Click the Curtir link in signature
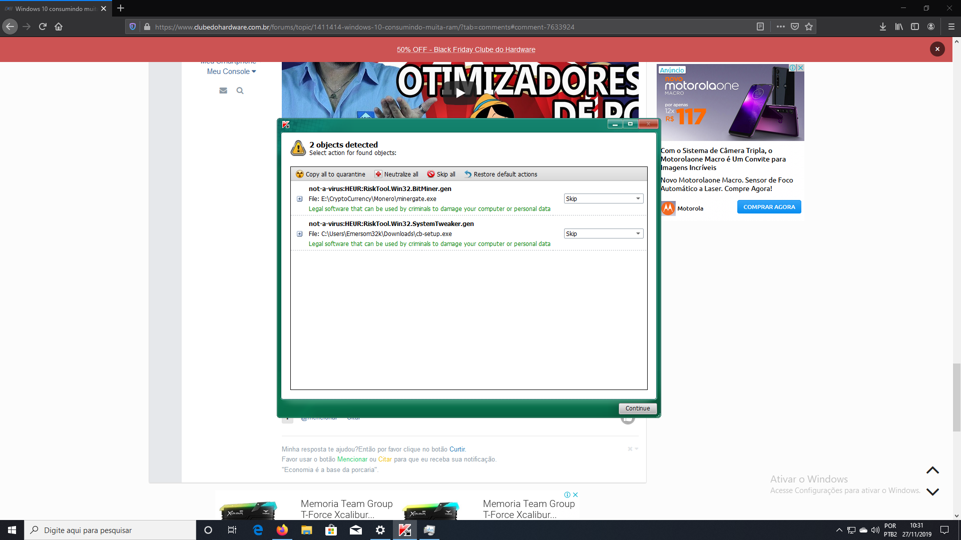Viewport: 961px width, 540px height. (457, 449)
